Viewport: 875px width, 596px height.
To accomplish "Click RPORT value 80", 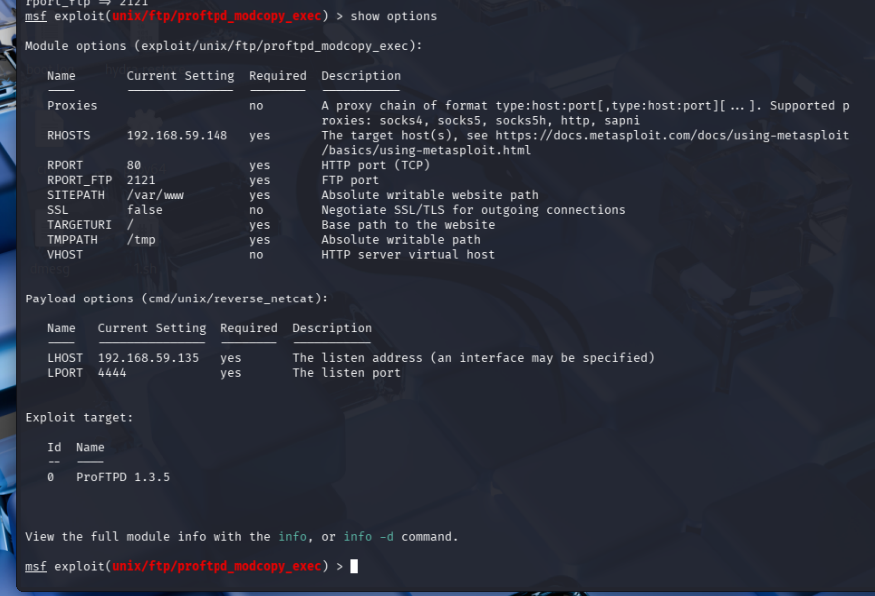I will coord(134,165).
